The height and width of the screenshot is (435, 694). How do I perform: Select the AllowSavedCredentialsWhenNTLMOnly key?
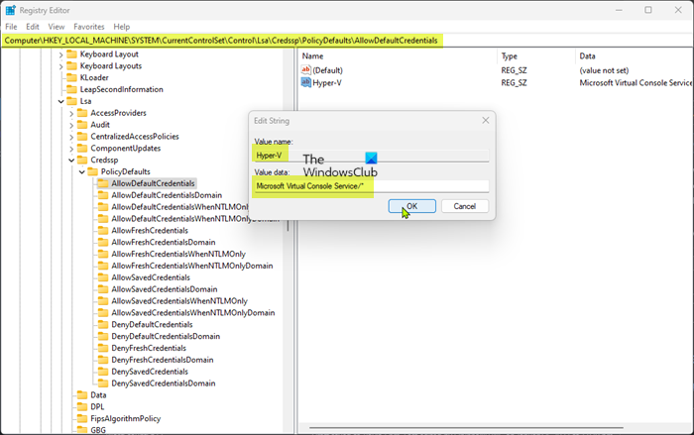coord(179,301)
